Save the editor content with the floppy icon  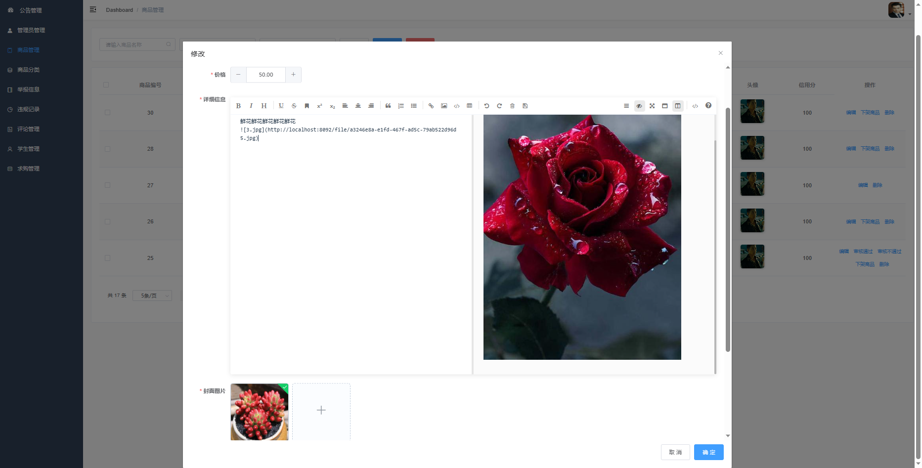pyautogui.click(x=525, y=106)
